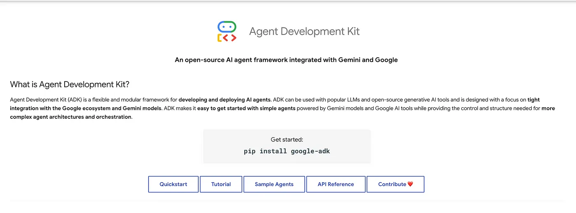
Task: Click the Contribute button with heart
Action: point(395,184)
